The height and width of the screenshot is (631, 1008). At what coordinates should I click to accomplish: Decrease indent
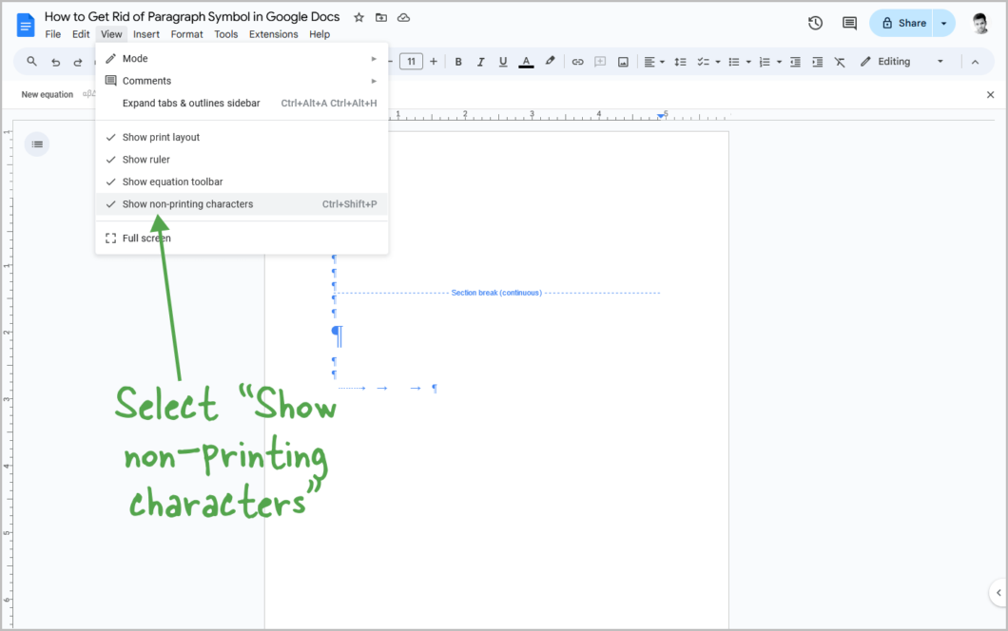click(x=795, y=62)
